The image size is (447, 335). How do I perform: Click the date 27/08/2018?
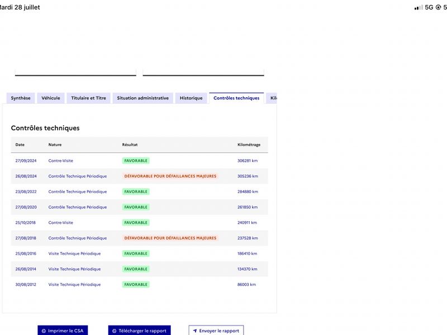pos(26,238)
